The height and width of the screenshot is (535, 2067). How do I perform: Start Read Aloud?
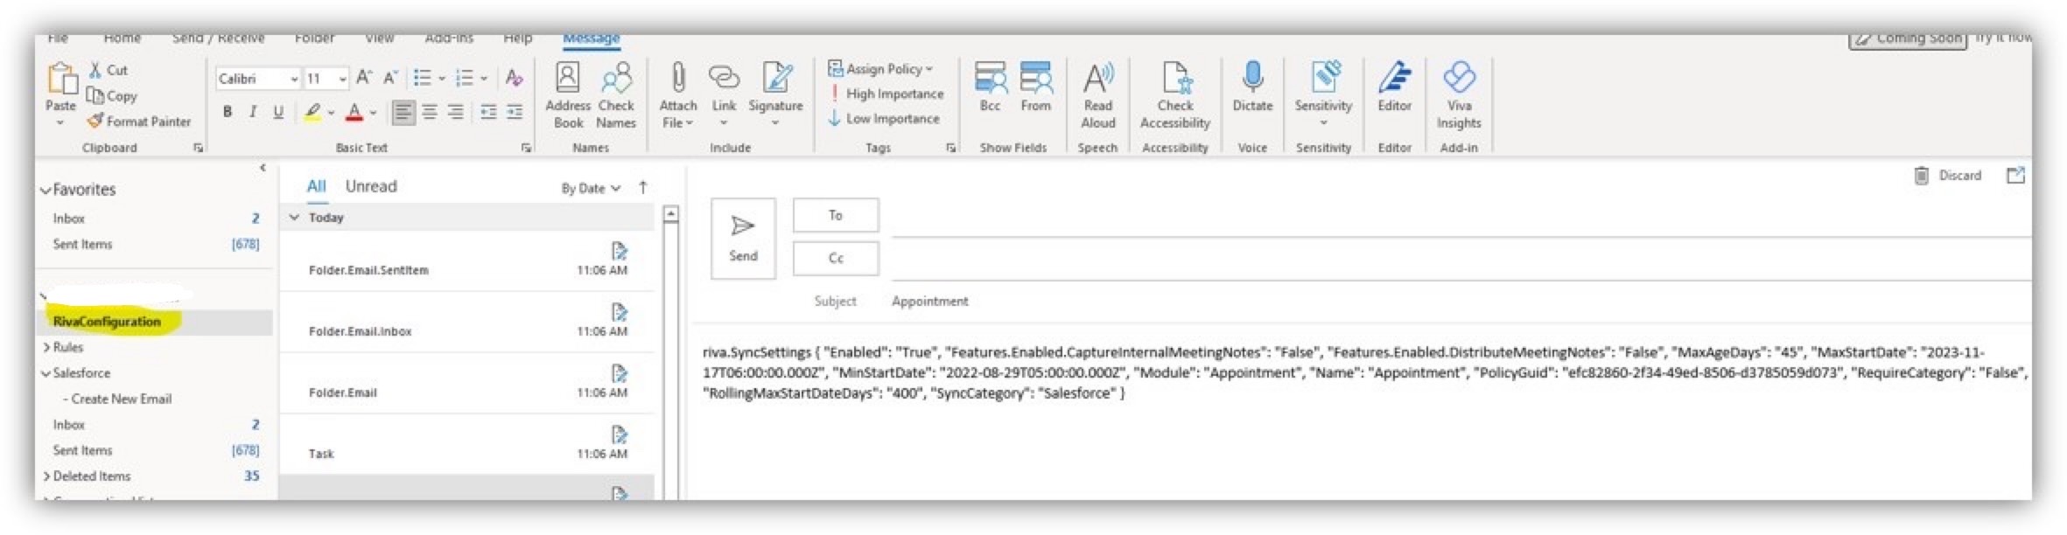[1098, 94]
